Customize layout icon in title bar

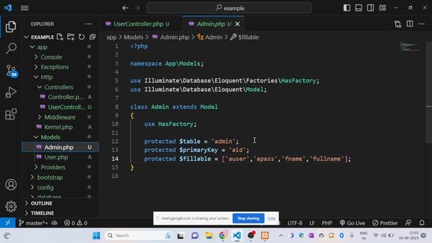(383, 8)
